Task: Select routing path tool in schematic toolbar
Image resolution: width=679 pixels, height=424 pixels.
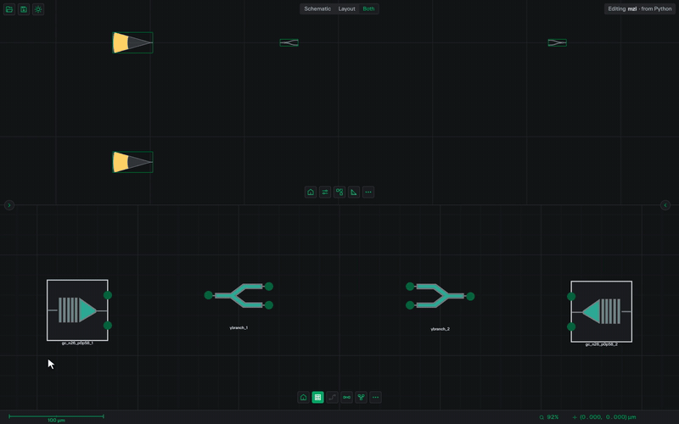Action: (332, 397)
